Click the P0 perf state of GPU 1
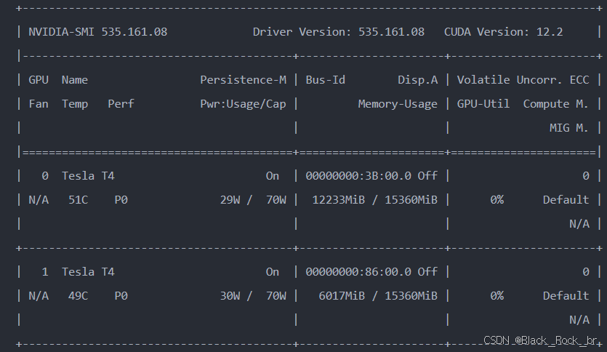Viewport: 607px width, 352px height. tap(121, 296)
